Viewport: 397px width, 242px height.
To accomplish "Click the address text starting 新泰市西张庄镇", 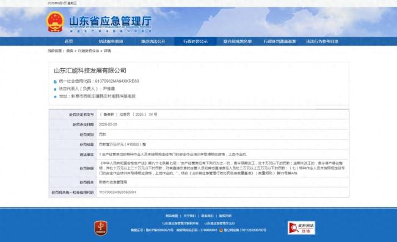I will pyautogui.click(x=103, y=96).
